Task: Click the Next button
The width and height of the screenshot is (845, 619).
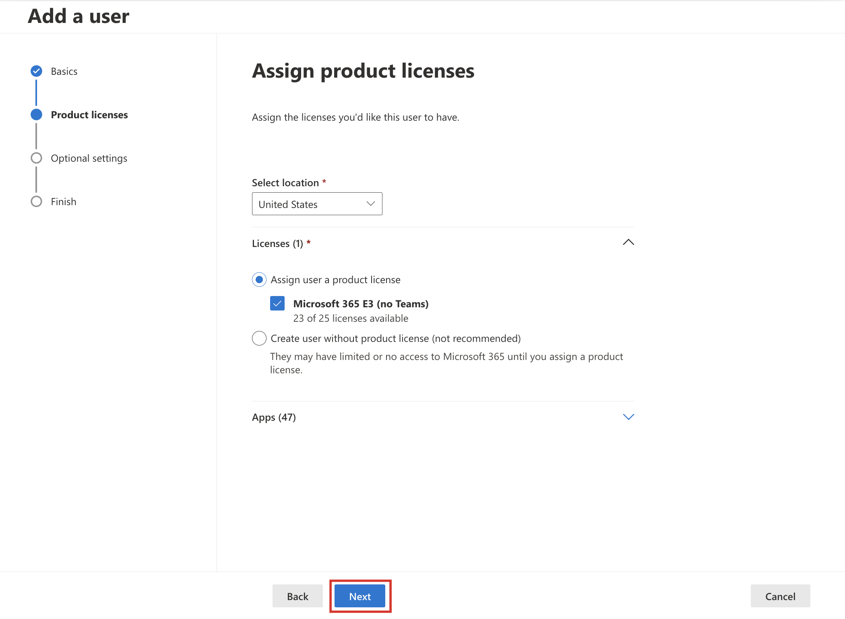Action: tap(359, 596)
